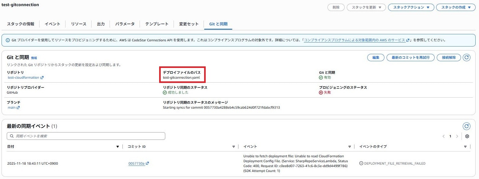Refresh the Git sync panel
479x179 pixels.
click(x=466, y=58)
